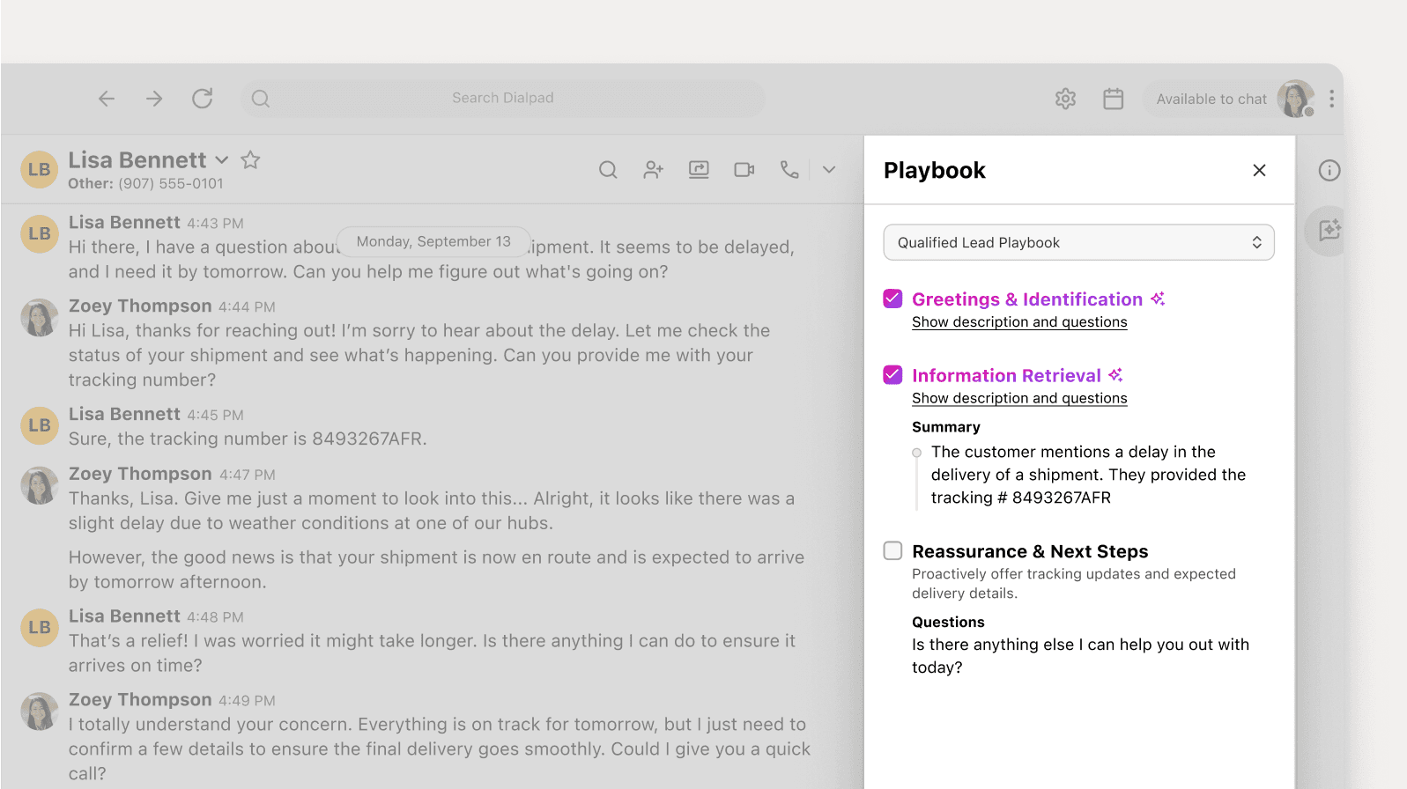
Task: Add a participant to the conversation
Action: (653, 170)
